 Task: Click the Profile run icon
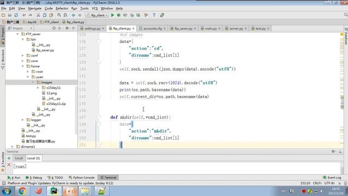coord(132,15)
